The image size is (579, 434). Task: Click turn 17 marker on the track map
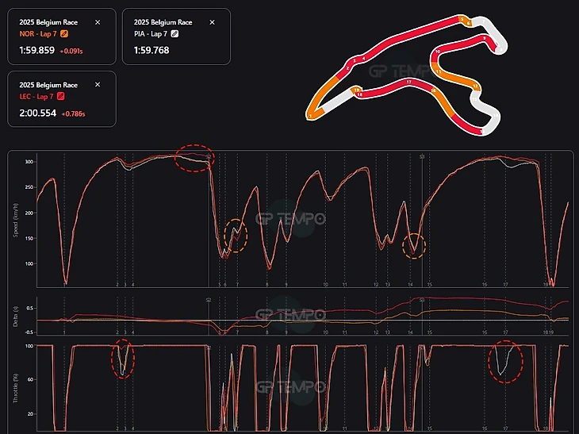point(408,82)
